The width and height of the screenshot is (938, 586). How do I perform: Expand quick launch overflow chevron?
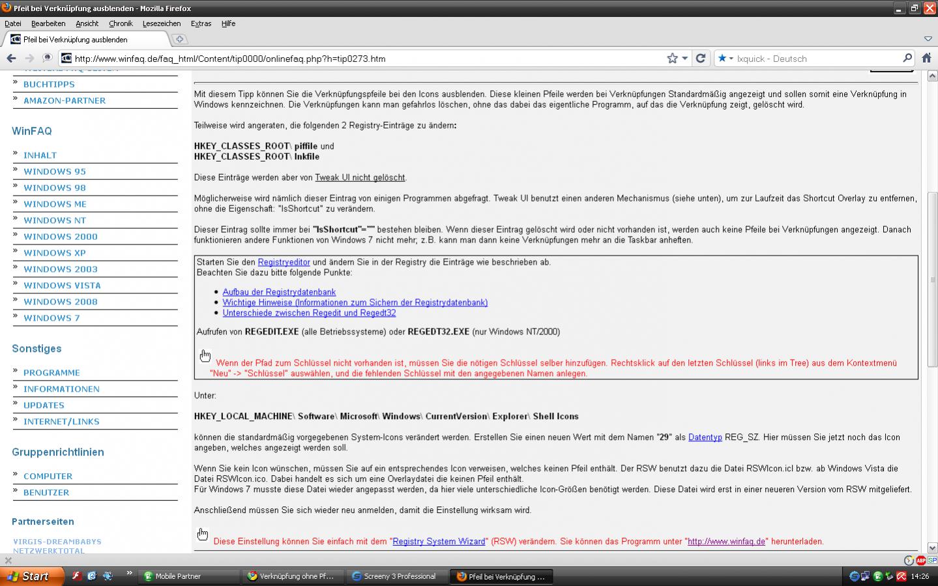129,574
